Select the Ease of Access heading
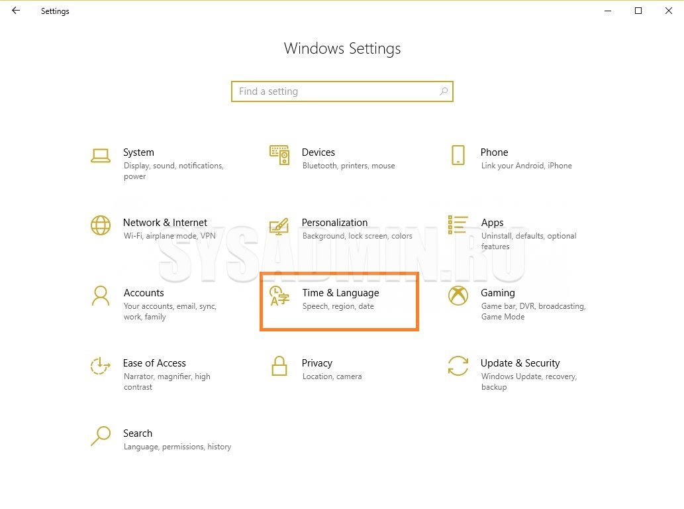This screenshot has height=509, width=684. (154, 363)
